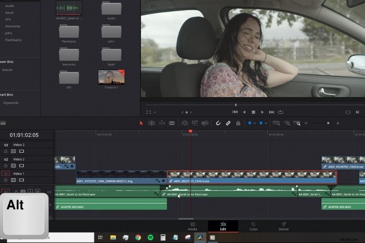Viewport: 365px width, 243px height.
Task: Stop playback in viewer
Action: click(x=253, y=112)
